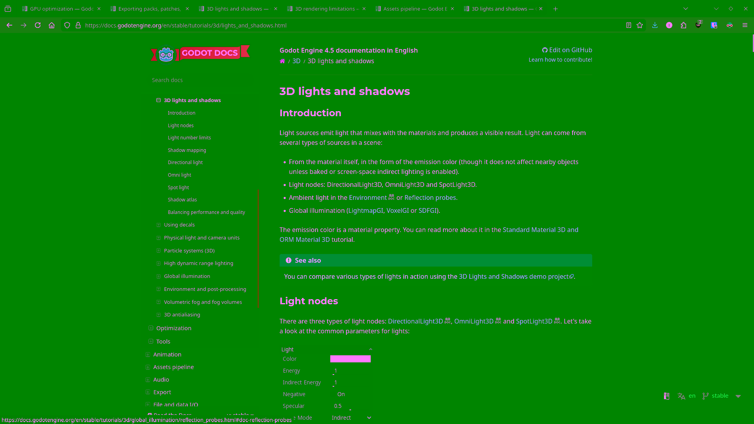The height and width of the screenshot is (424, 754).
Task: Go to docs home via breadcrumb house
Action: coord(282,61)
